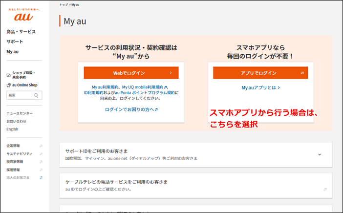
Task: Open 採用情報 link
Action: point(13,170)
